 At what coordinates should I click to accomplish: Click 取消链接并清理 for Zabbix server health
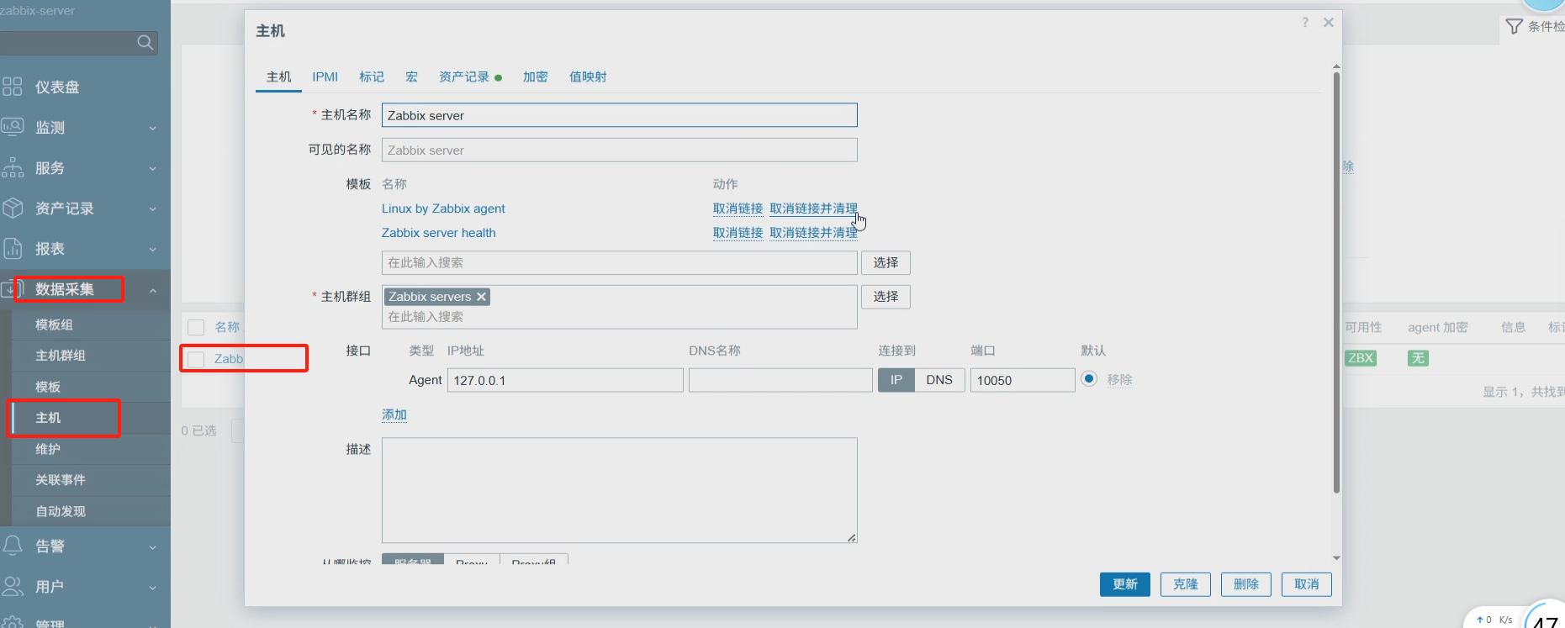[x=813, y=233]
